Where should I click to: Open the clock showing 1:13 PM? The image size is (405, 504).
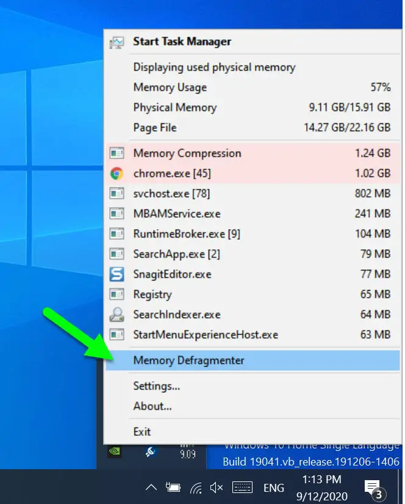(x=322, y=479)
